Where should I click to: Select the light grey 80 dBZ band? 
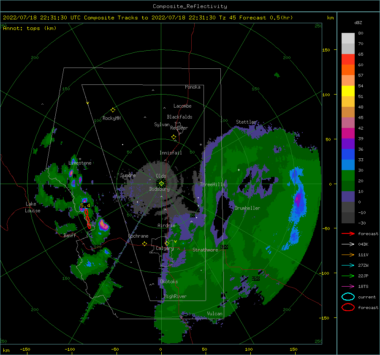click(x=348, y=38)
